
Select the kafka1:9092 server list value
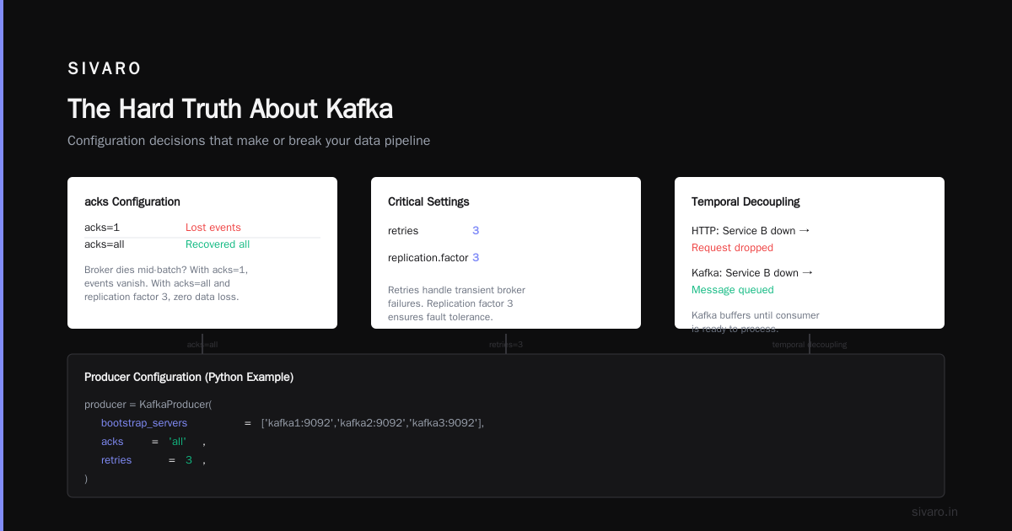373,423
